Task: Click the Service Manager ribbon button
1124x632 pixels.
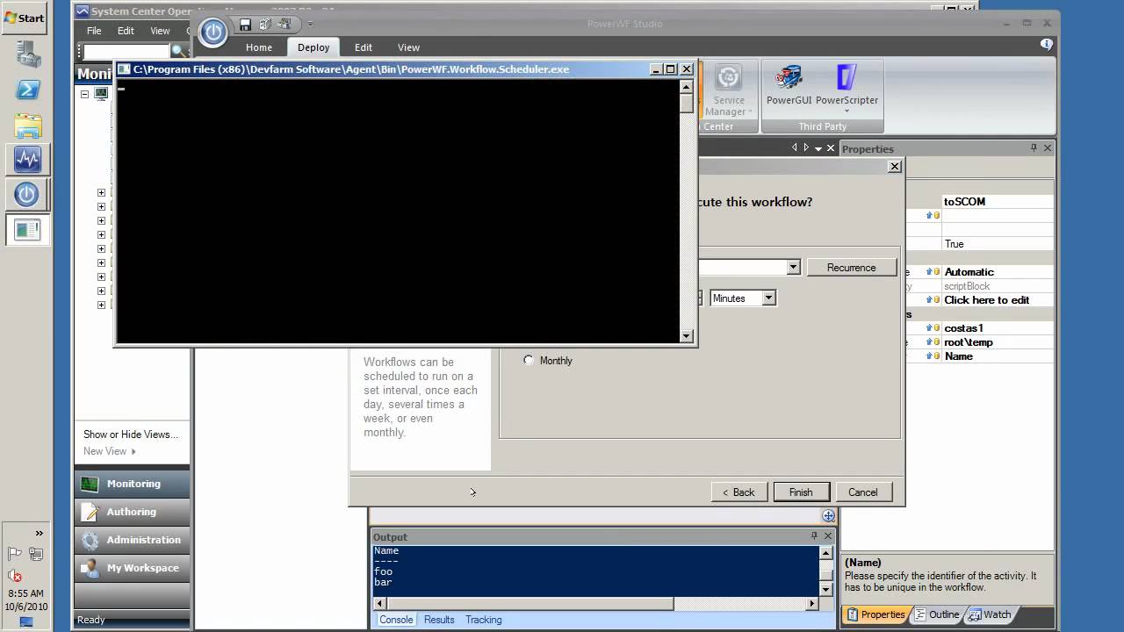Action: (x=727, y=90)
